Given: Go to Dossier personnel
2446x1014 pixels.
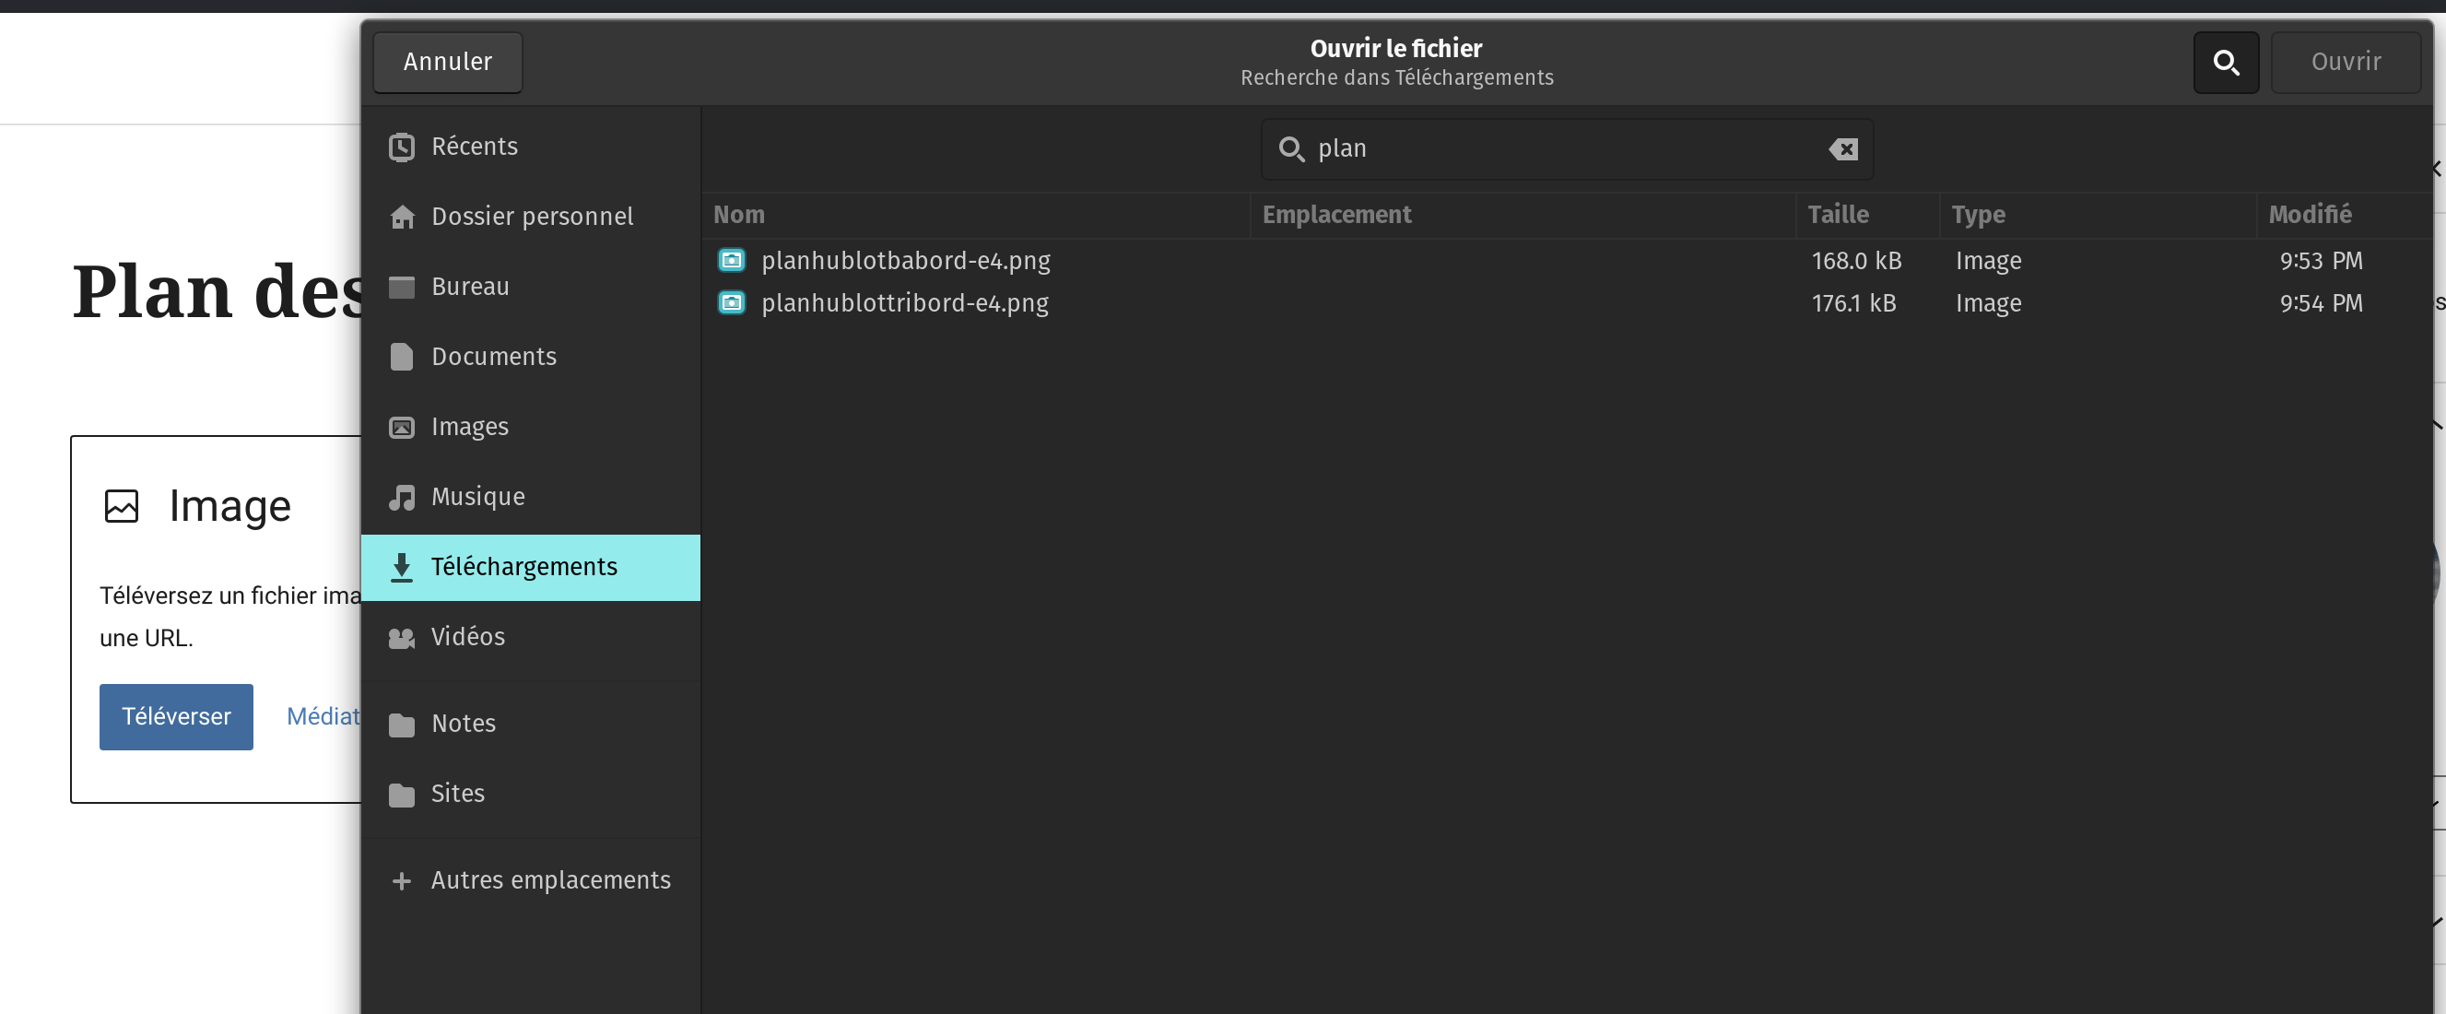Looking at the screenshot, I should pyautogui.click(x=531, y=218).
